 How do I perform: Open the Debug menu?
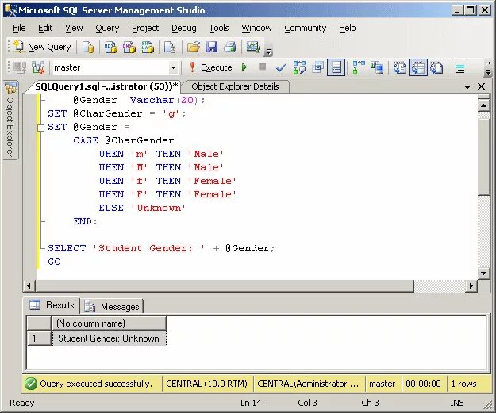(x=184, y=28)
